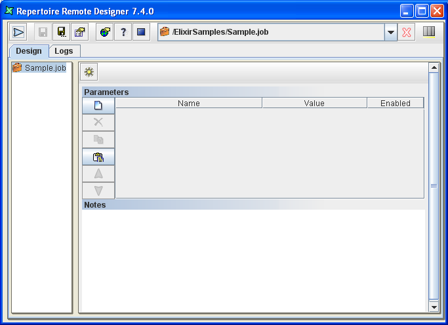Screen dimensions: 448x325
Task: Select the Design tab
Action: (29, 51)
